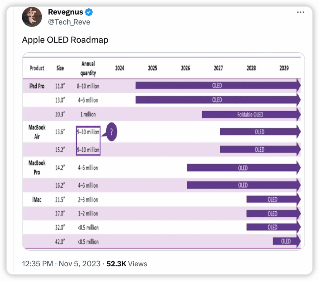Click the blue verified badge

click(x=89, y=12)
